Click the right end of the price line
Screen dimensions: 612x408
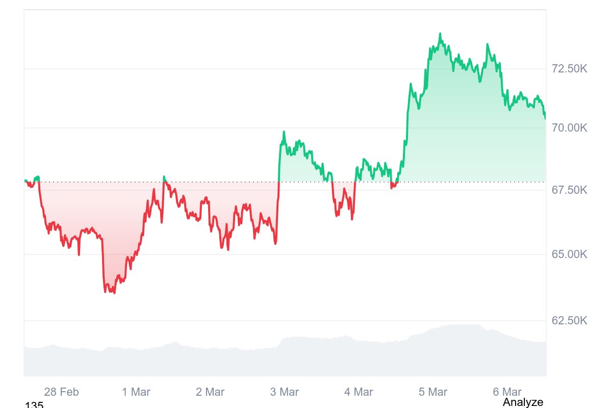tap(545, 118)
